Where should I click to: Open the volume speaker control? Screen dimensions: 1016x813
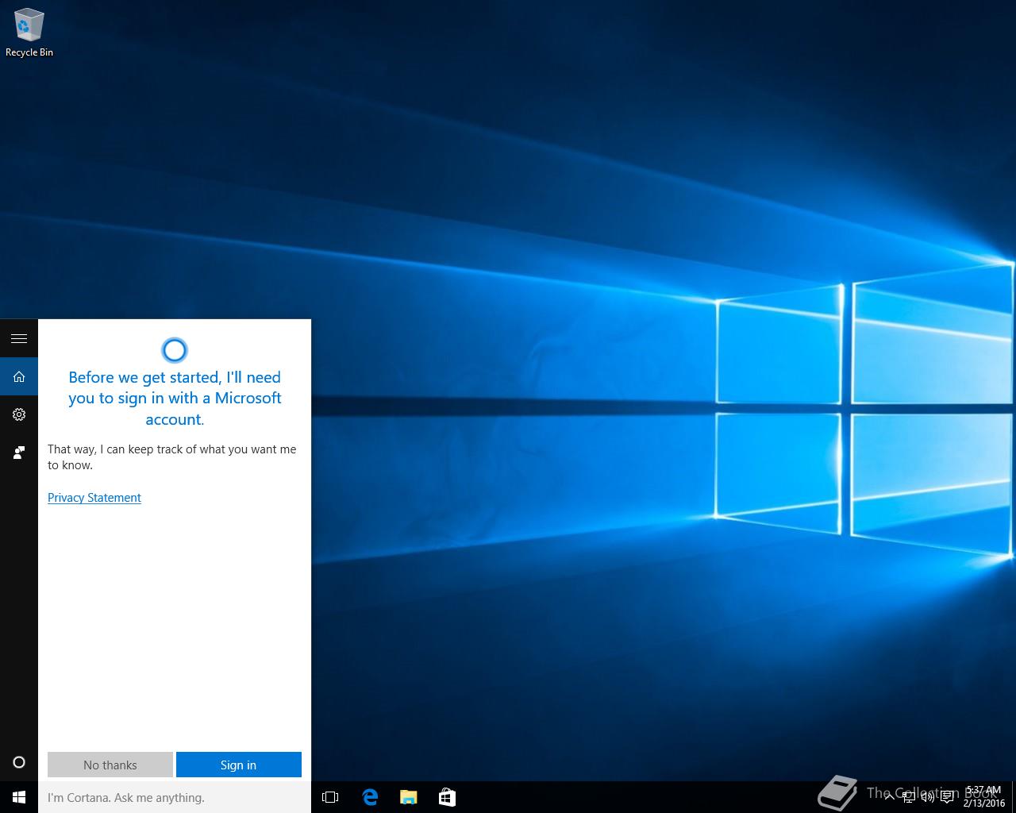[927, 797]
